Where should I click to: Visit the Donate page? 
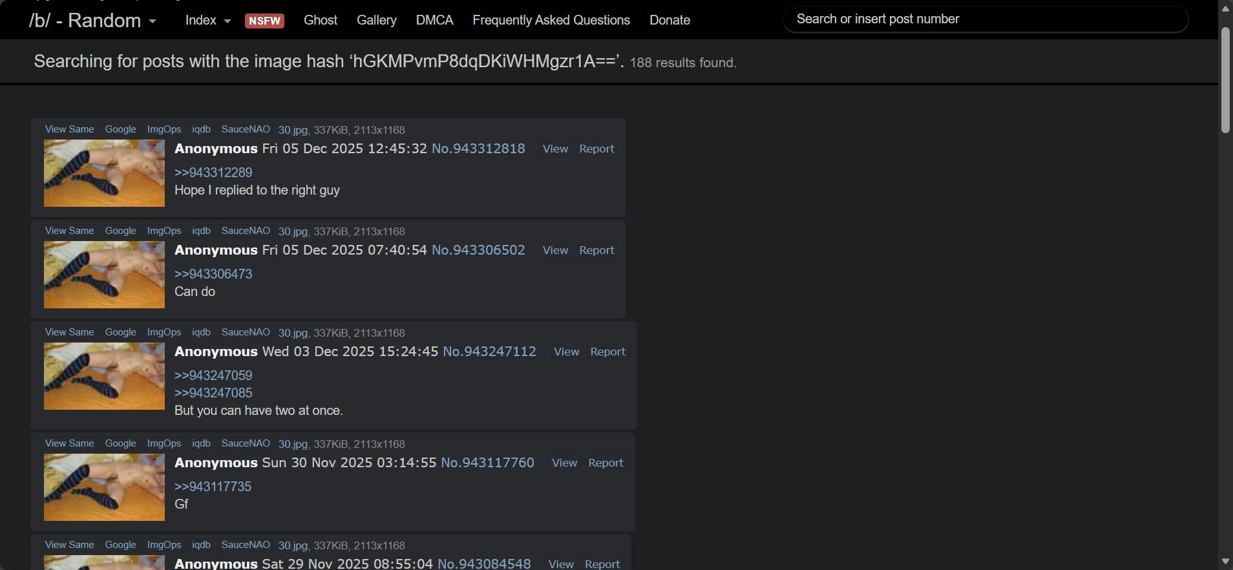click(669, 20)
